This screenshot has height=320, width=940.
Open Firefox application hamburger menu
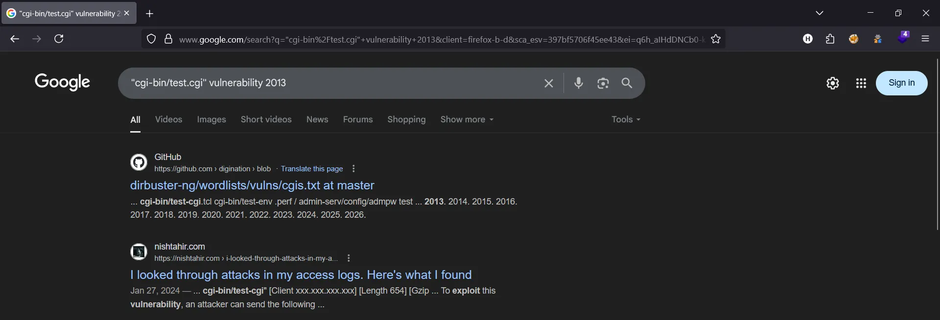coord(925,39)
